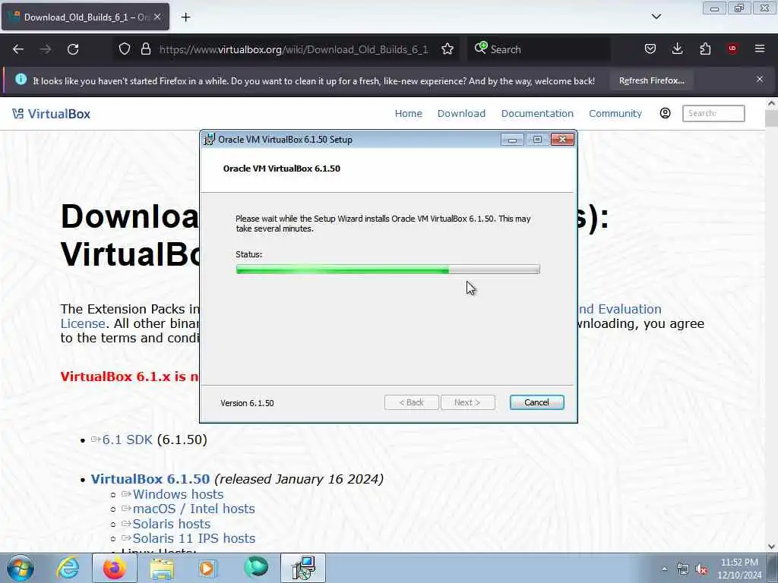This screenshot has width=778, height=583.
Task: Open the 6.1 SDK link
Action: (x=128, y=440)
